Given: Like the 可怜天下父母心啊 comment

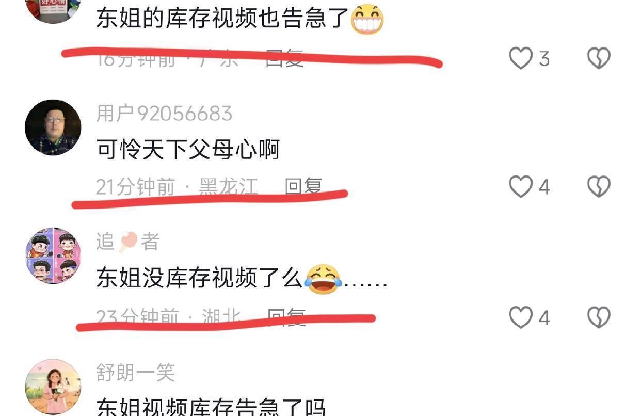Looking at the screenshot, I should [x=521, y=186].
